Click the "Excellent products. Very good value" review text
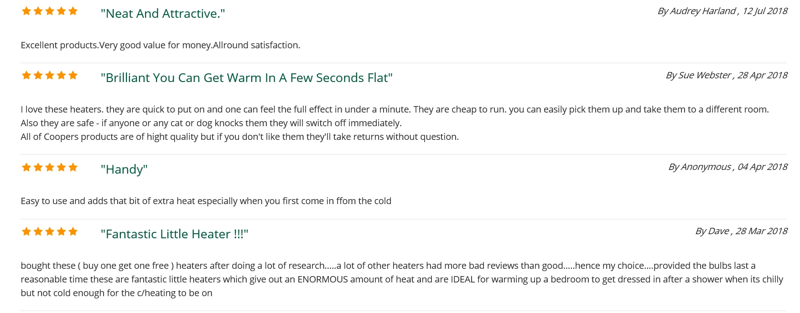 coord(160,45)
